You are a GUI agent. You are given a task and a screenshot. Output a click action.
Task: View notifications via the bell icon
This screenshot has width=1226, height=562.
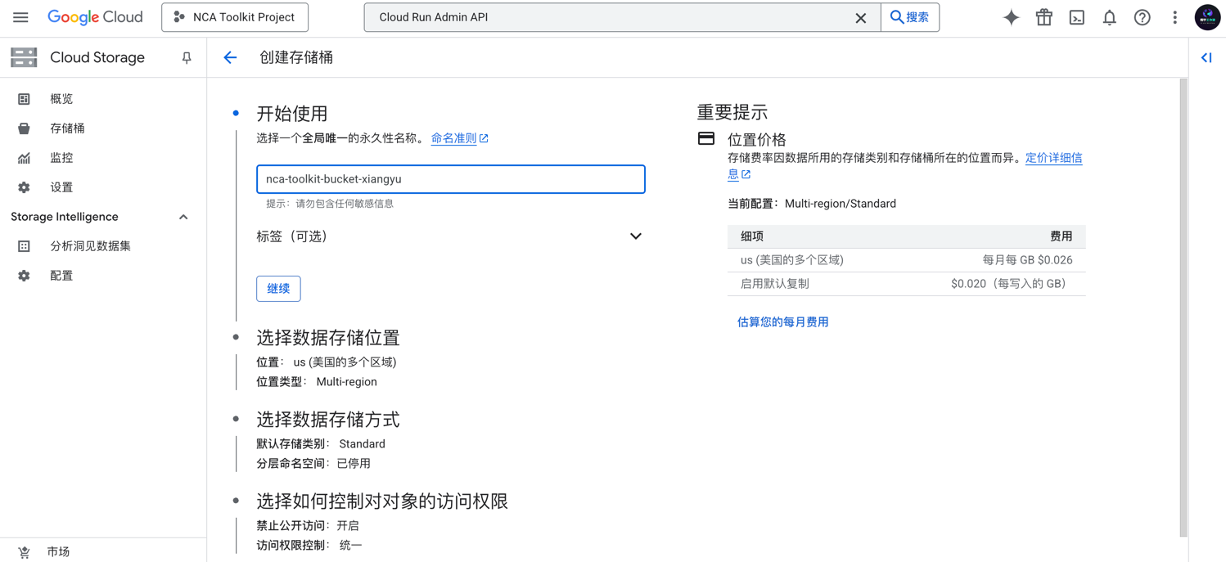click(1109, 16)
